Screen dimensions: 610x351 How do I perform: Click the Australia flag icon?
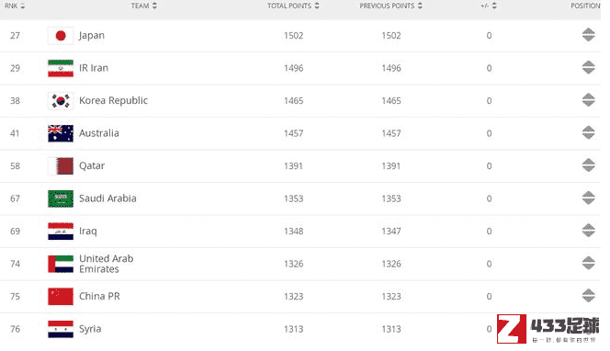point(61,133)
